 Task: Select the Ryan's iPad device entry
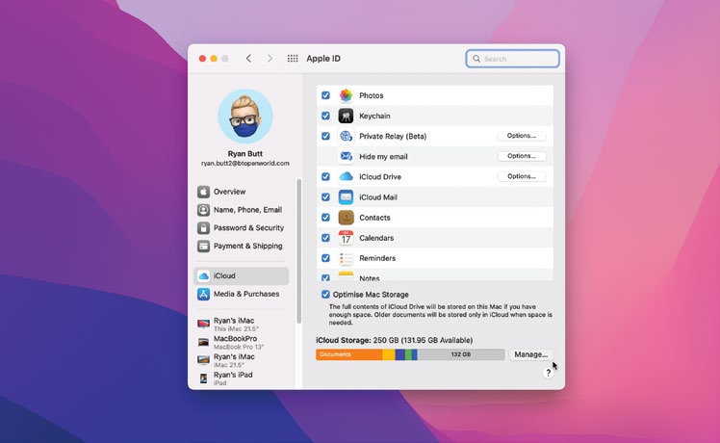241,378
